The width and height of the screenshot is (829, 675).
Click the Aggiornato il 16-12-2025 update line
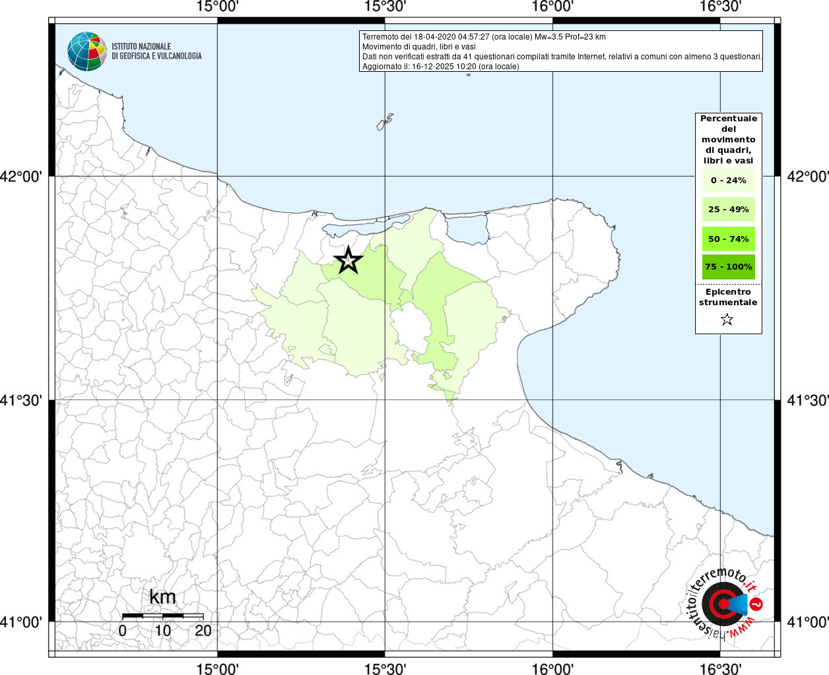pyautogui.click(x=440, y=67)
